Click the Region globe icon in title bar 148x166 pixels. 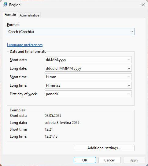click(x=5, y=5)
